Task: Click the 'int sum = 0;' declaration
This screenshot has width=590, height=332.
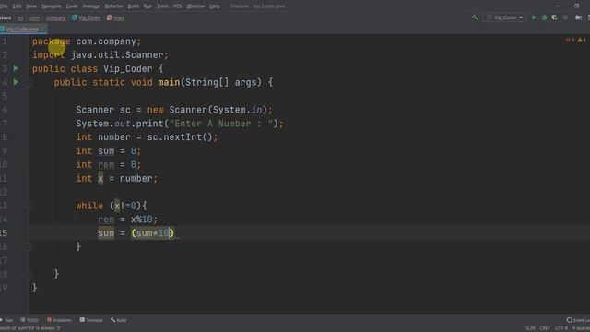Action: click(109, 151)
